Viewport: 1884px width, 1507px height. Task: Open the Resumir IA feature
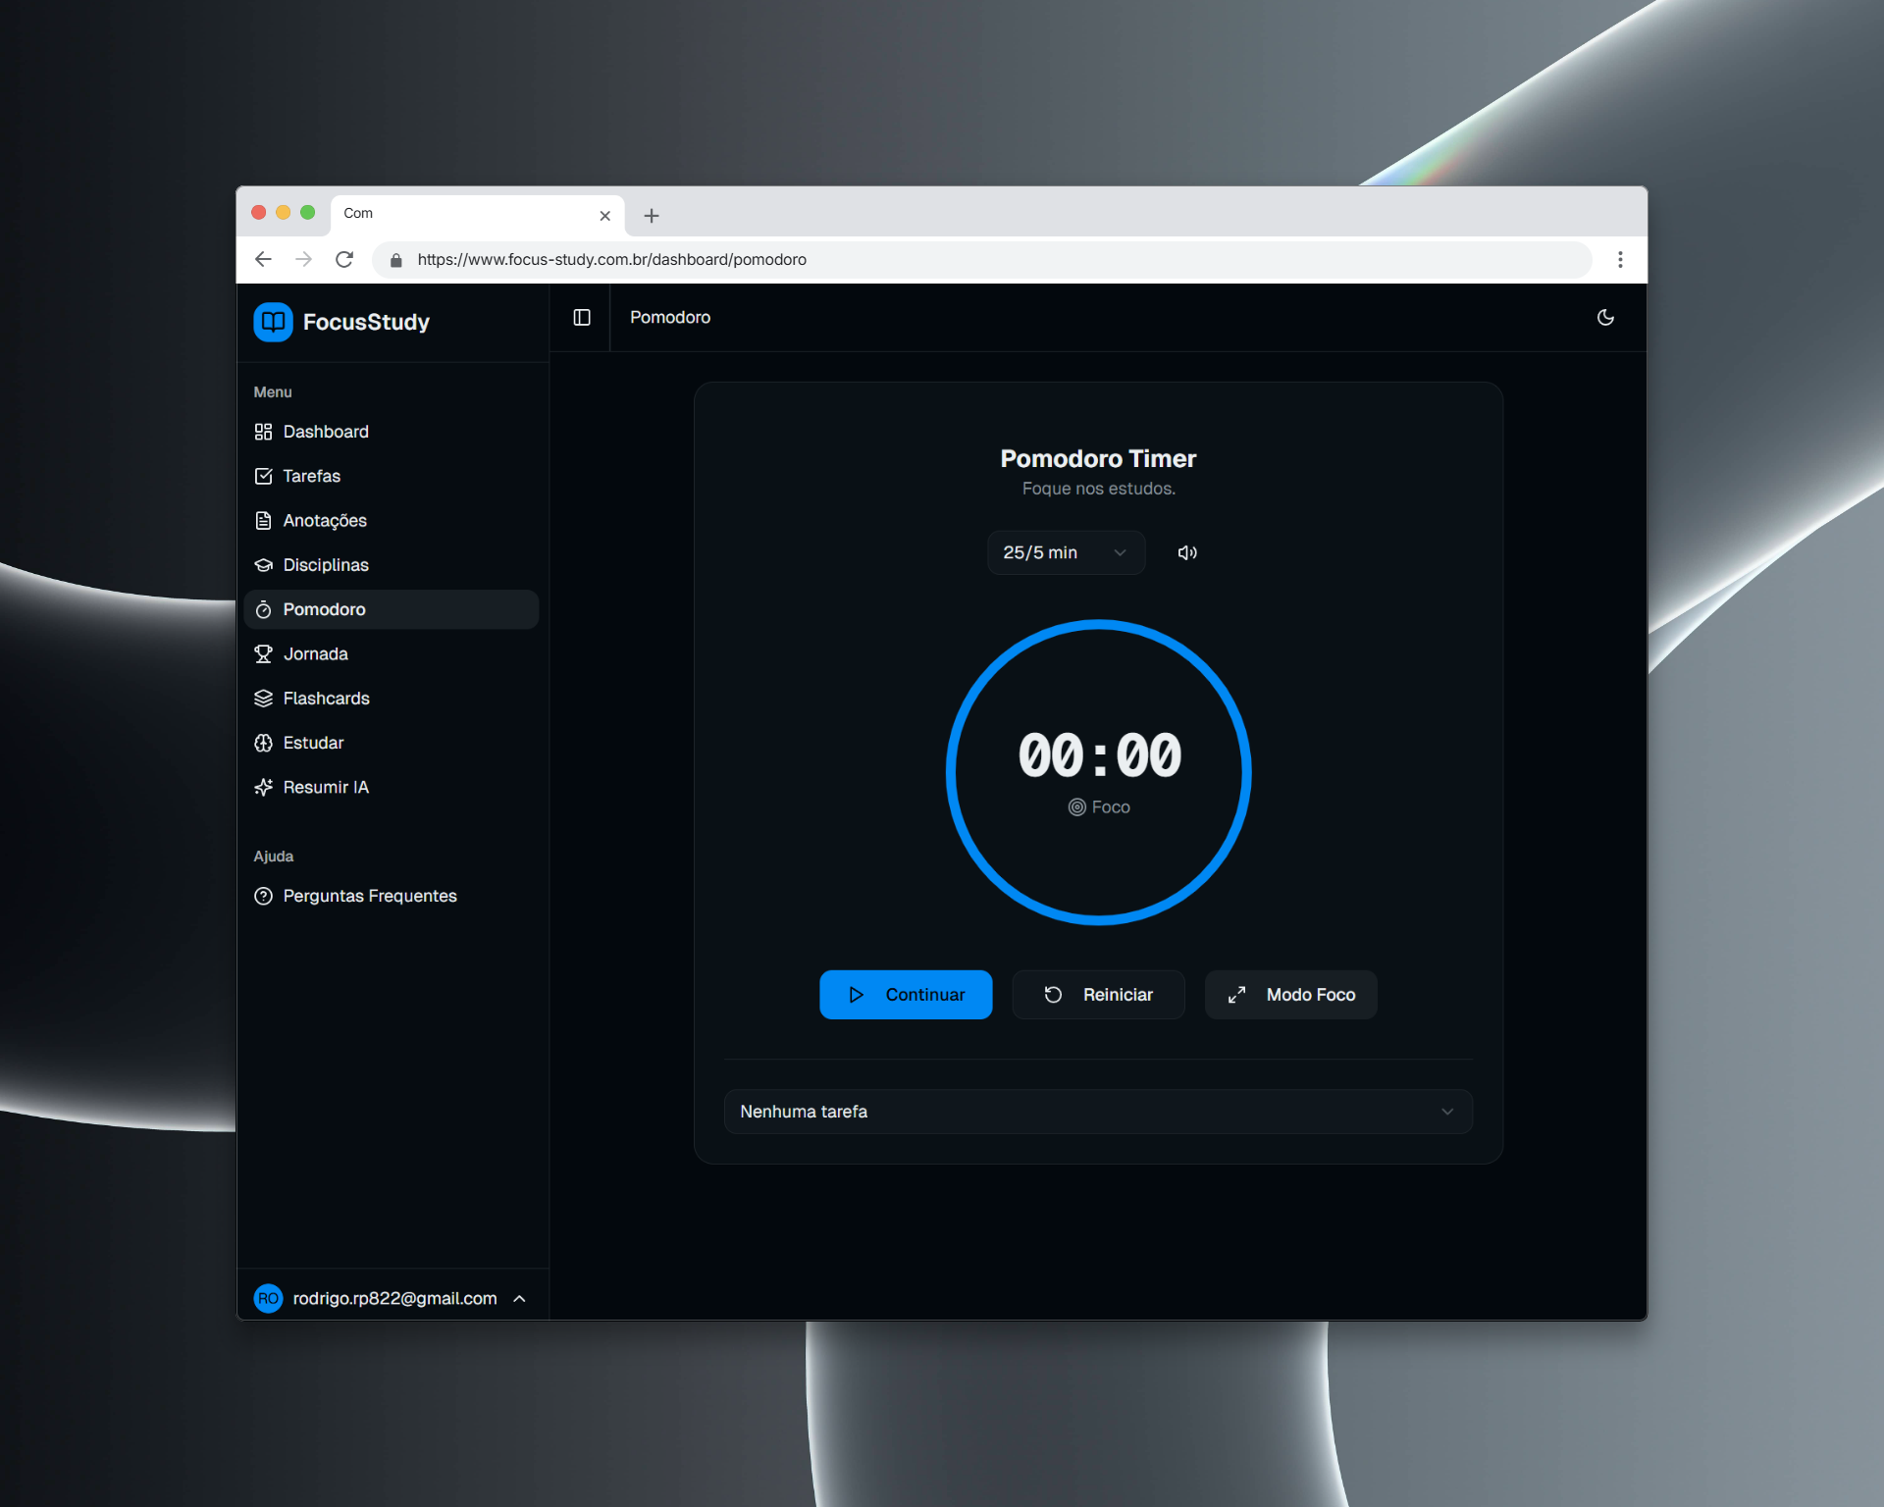click(x=325, y=787)
